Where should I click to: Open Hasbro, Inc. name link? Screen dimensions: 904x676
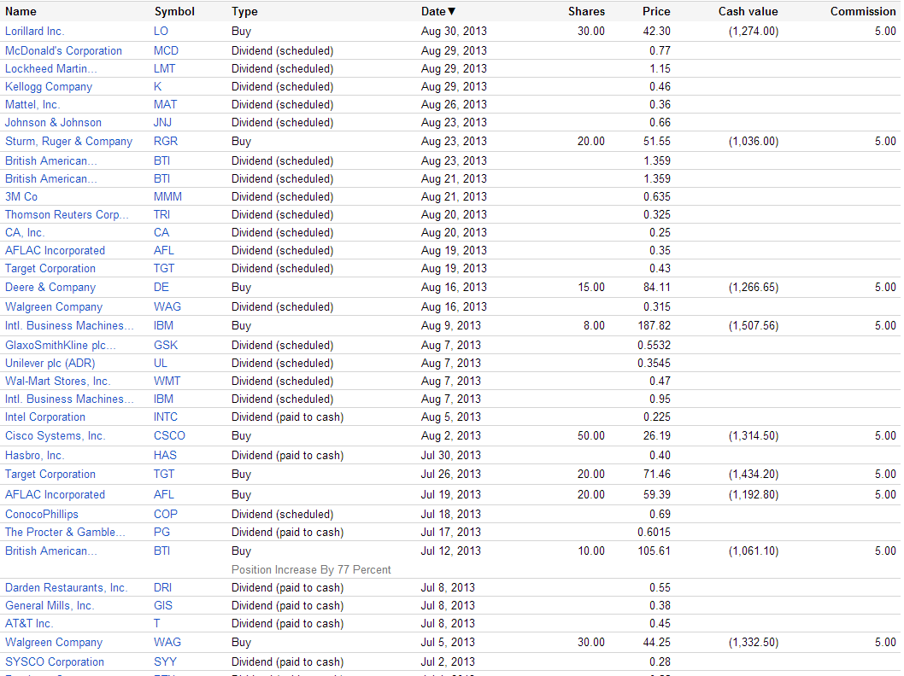pyautogui.click(x=34, y=455)
